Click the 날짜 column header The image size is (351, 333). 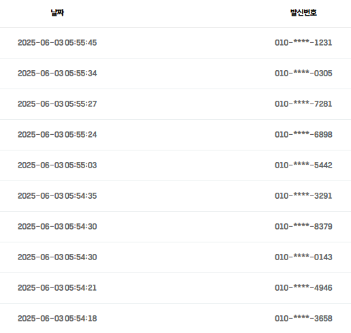click(57, 12)
